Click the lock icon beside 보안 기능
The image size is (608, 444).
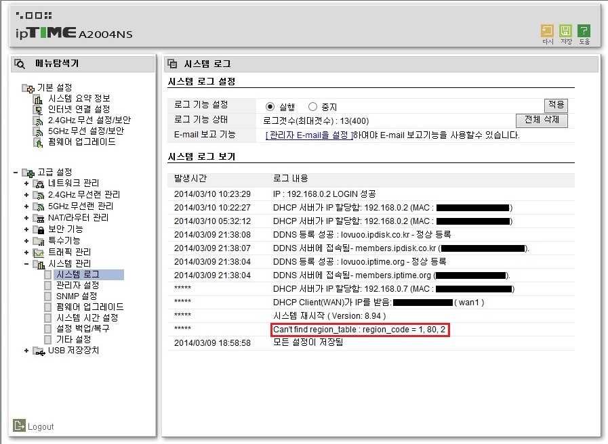pyautogui.click(x=39, y=229)
